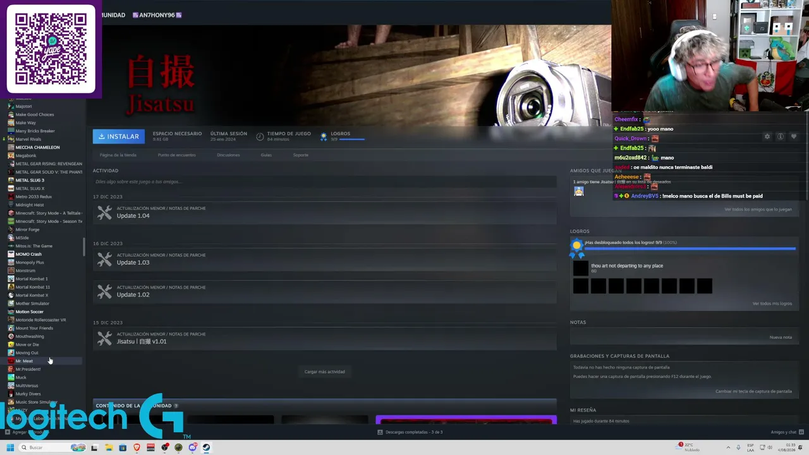The width and height of the screenshot is (809, 455).
Task: Select MiSide in the game list
Action: (22, 238)
